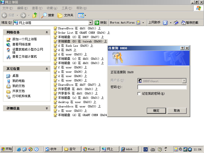Open Back history dropdown arrow
The height and width of the screenshot is (153, 204).
[x=17, y=16]
